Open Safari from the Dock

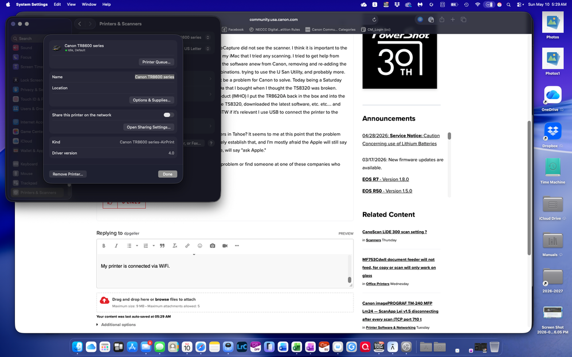coord(201,347)
